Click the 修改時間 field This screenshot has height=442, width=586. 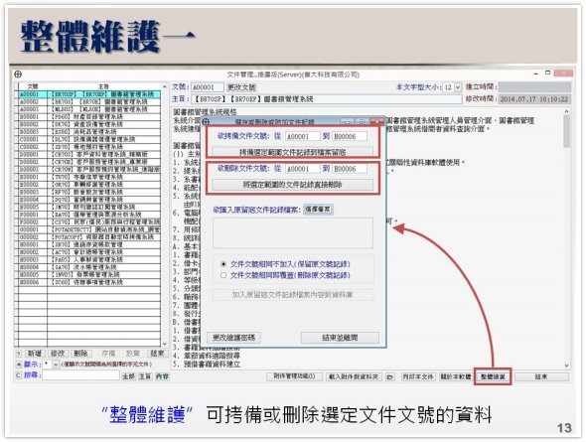(534, 99)
